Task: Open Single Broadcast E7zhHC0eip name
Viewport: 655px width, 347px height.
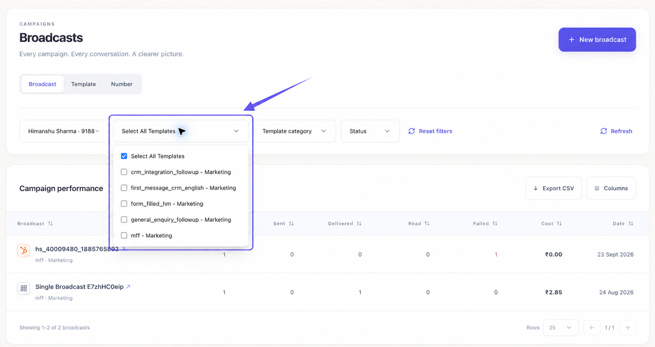Action: (79, 287)
